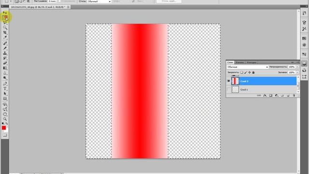Open the Обычные blend mode dropdown
309x174 pixels.
coord(248,67)
